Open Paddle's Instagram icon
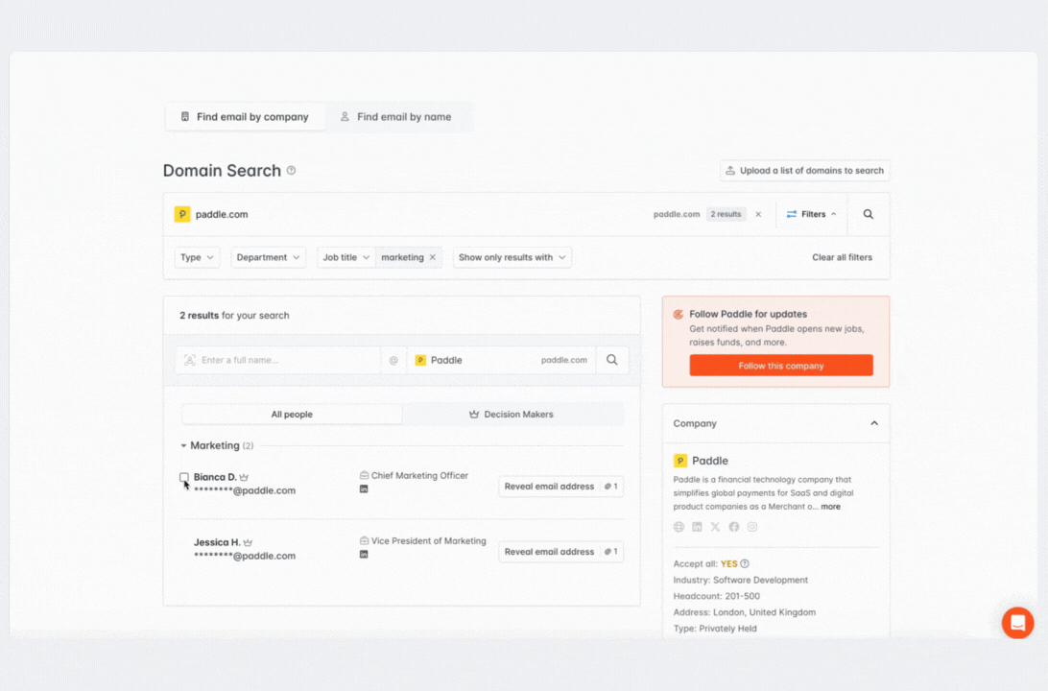 click(x=752, y=527)
